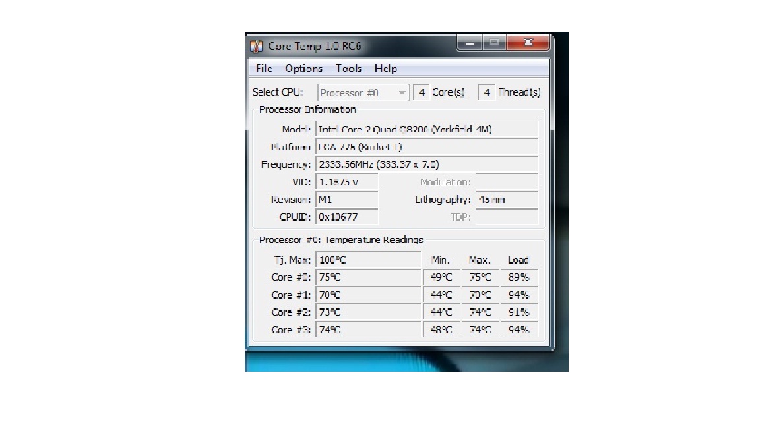Close the Core Temp window

tap(528, 43)
